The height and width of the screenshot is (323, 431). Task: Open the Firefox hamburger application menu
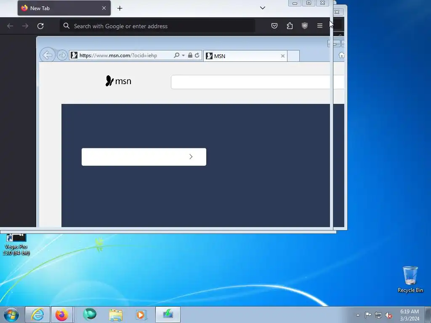tap(320, 26)
